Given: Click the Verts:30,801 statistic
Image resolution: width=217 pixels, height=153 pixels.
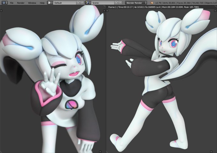Looking at the screenshot, I should click(169, 3).
